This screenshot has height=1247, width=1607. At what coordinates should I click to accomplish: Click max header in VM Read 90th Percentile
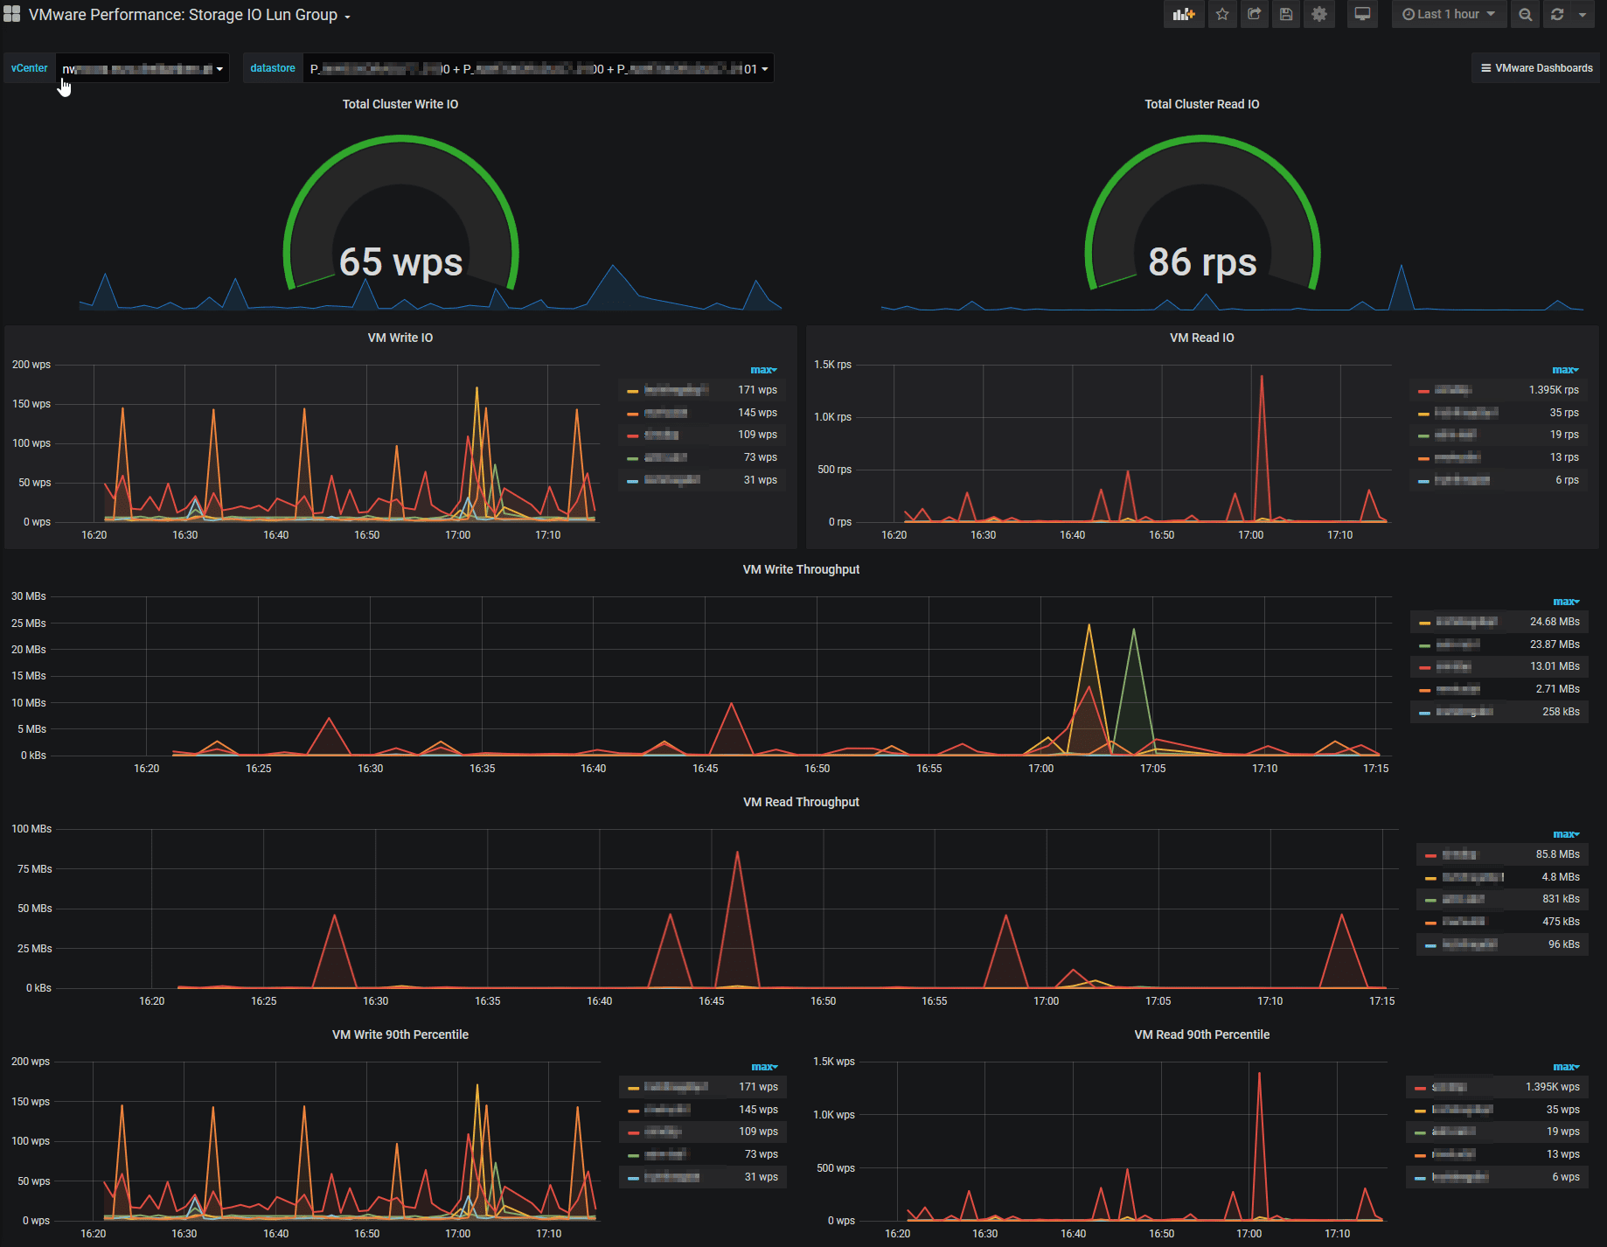click(1566, 1067)
